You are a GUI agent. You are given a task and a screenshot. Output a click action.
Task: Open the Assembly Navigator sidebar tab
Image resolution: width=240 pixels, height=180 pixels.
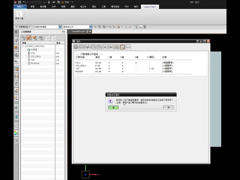click(16, 40)
